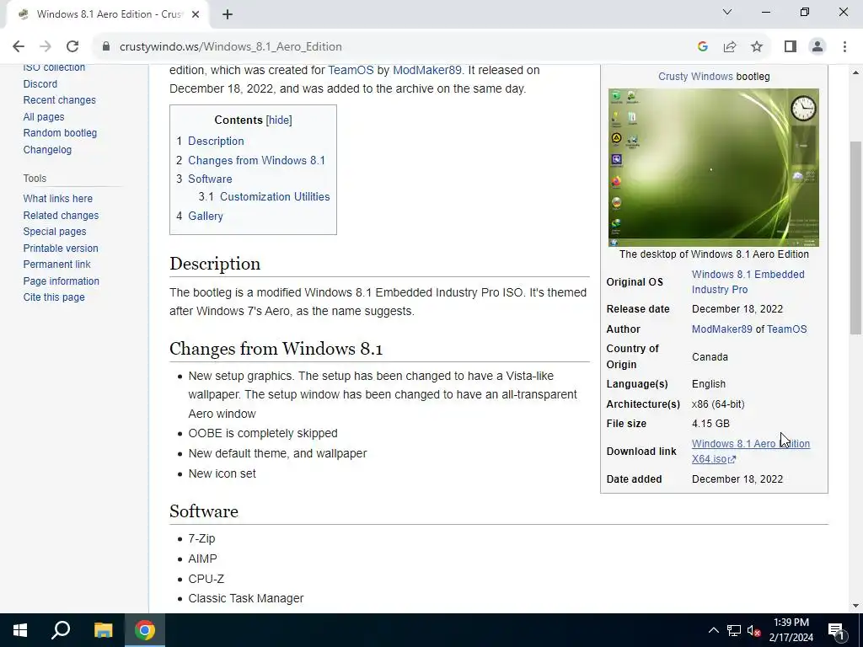Screen dimensions: 863x647
Task: Open Discord sidebar link
Action: click(40, 83)
